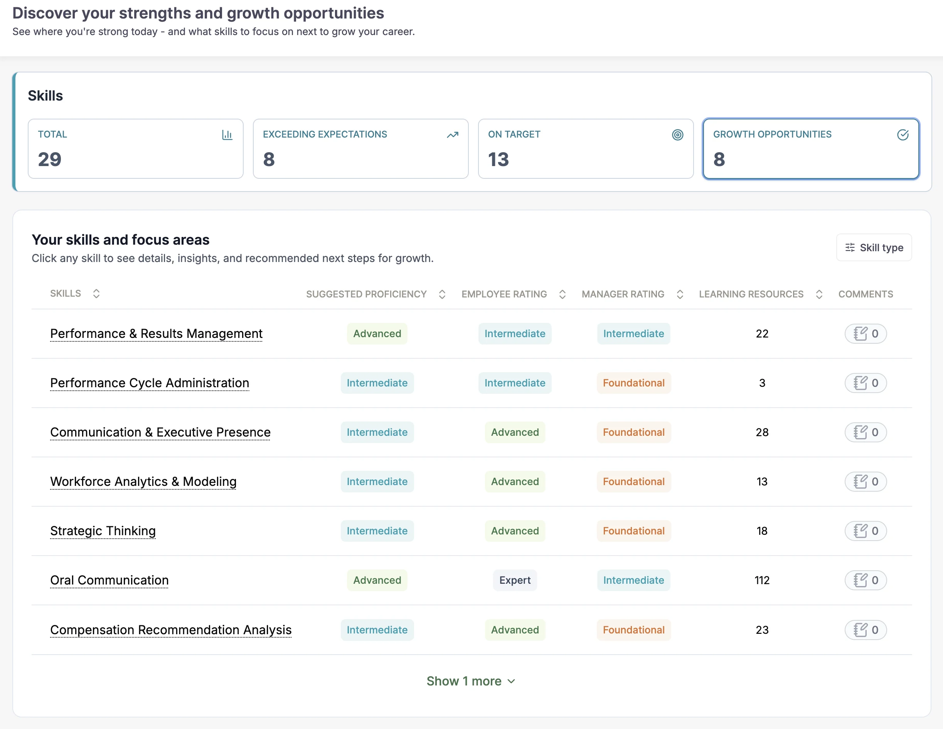Open comments for Workforce Analytics & Modeling

click(866, 481)
